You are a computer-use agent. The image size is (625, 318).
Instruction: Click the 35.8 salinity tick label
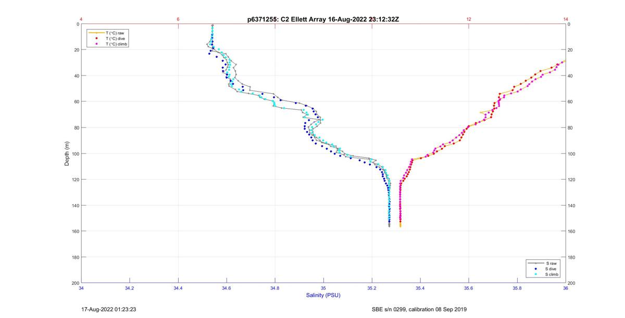[517, 288]
